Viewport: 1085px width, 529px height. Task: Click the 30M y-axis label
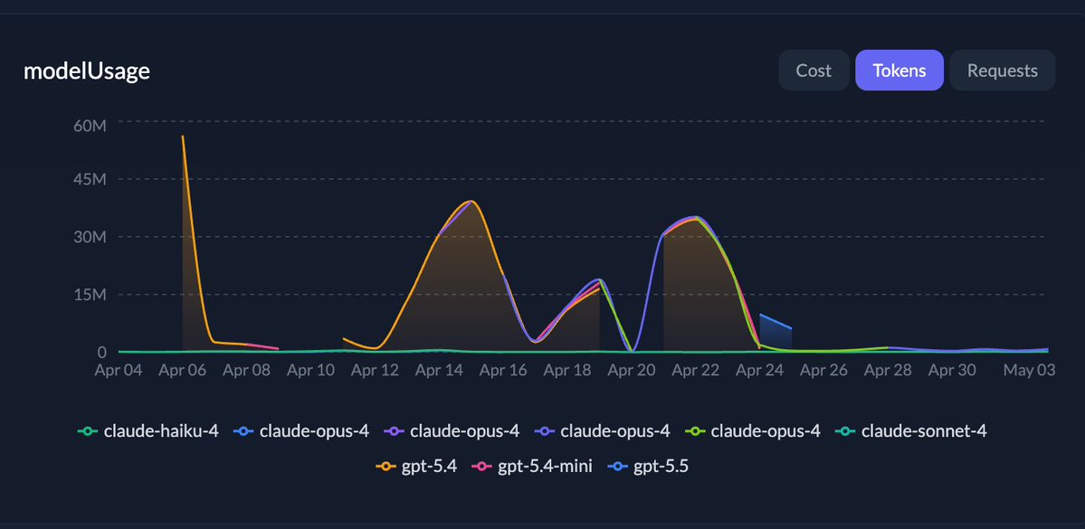(89, 237)
